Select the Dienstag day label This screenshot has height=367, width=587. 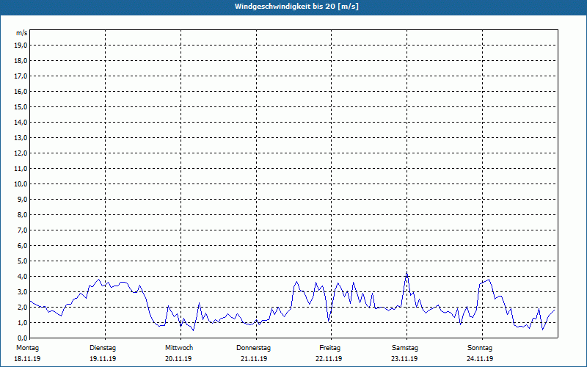click(103, 347)
